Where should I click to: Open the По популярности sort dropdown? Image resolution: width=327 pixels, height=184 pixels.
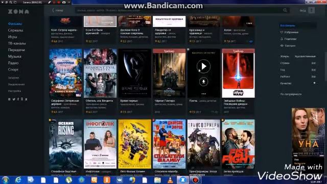click(x=291, y=94)
